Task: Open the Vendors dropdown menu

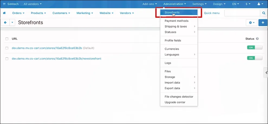Action: point(127,13)
